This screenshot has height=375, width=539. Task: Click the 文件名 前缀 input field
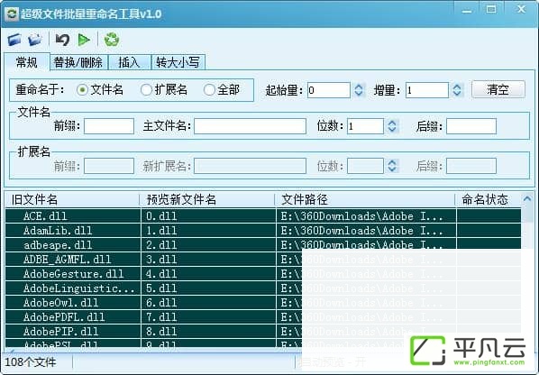click(109, 126)
